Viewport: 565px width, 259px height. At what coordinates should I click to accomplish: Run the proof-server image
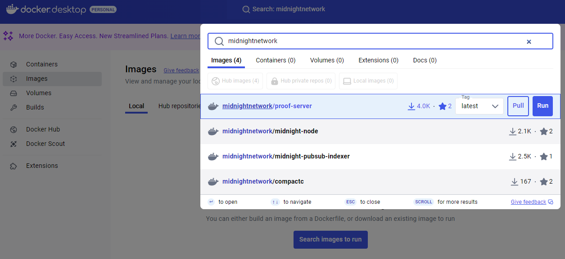pos(542,106)
